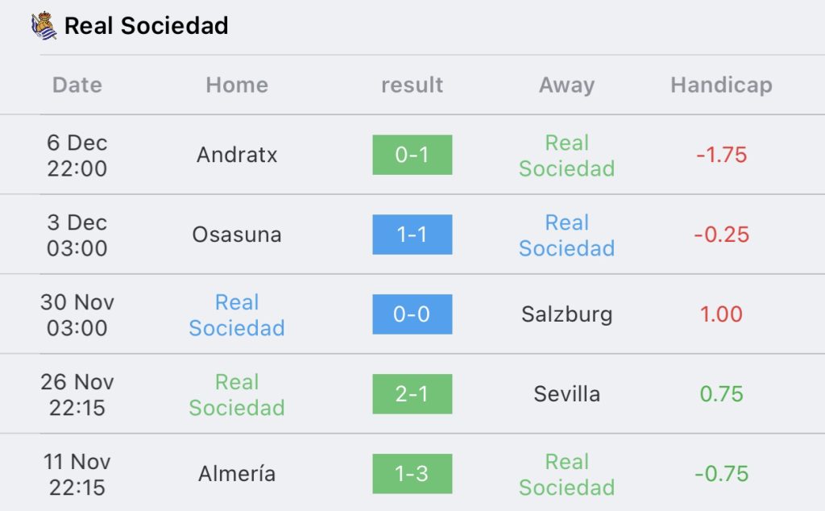Open the green 1-3 result badge

click(x=412, y=474)
